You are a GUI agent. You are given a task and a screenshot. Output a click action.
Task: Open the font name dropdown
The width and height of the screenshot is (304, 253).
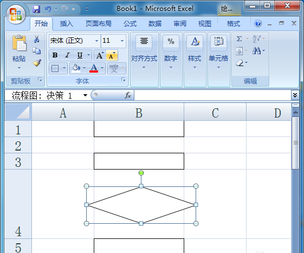tap(96, 41)
